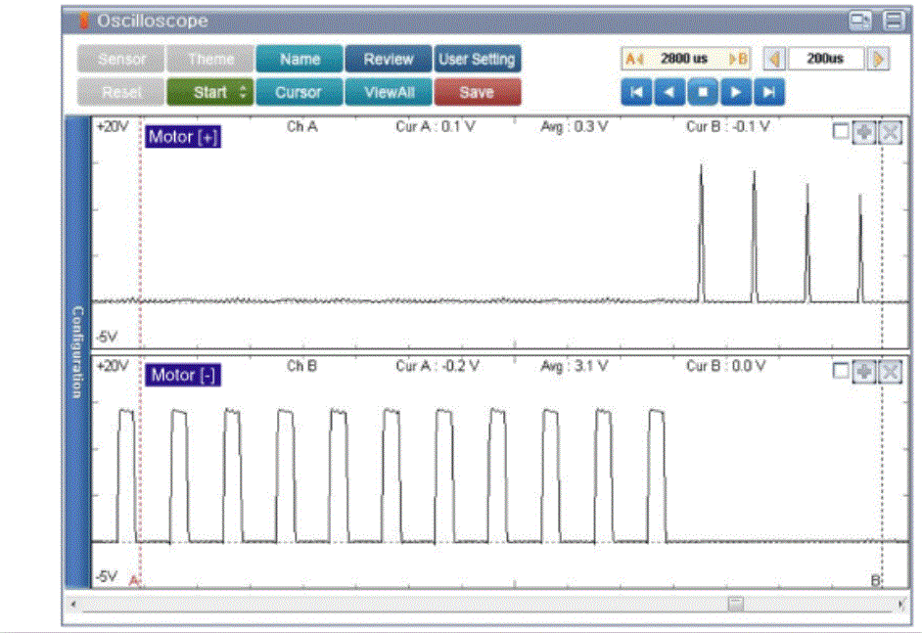Click the ViewAll button
This screenshot has height=633, width=922.
[x=388, y=92]
